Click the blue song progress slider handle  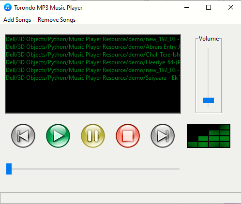(x=9, y=169)
